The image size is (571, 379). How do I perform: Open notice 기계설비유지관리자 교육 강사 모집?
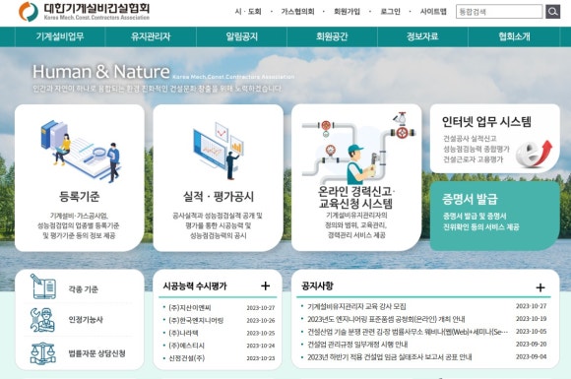click(356, 306)
